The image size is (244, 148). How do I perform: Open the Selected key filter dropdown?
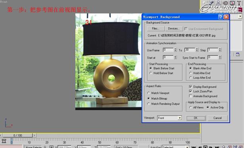[x=175, y=147]
